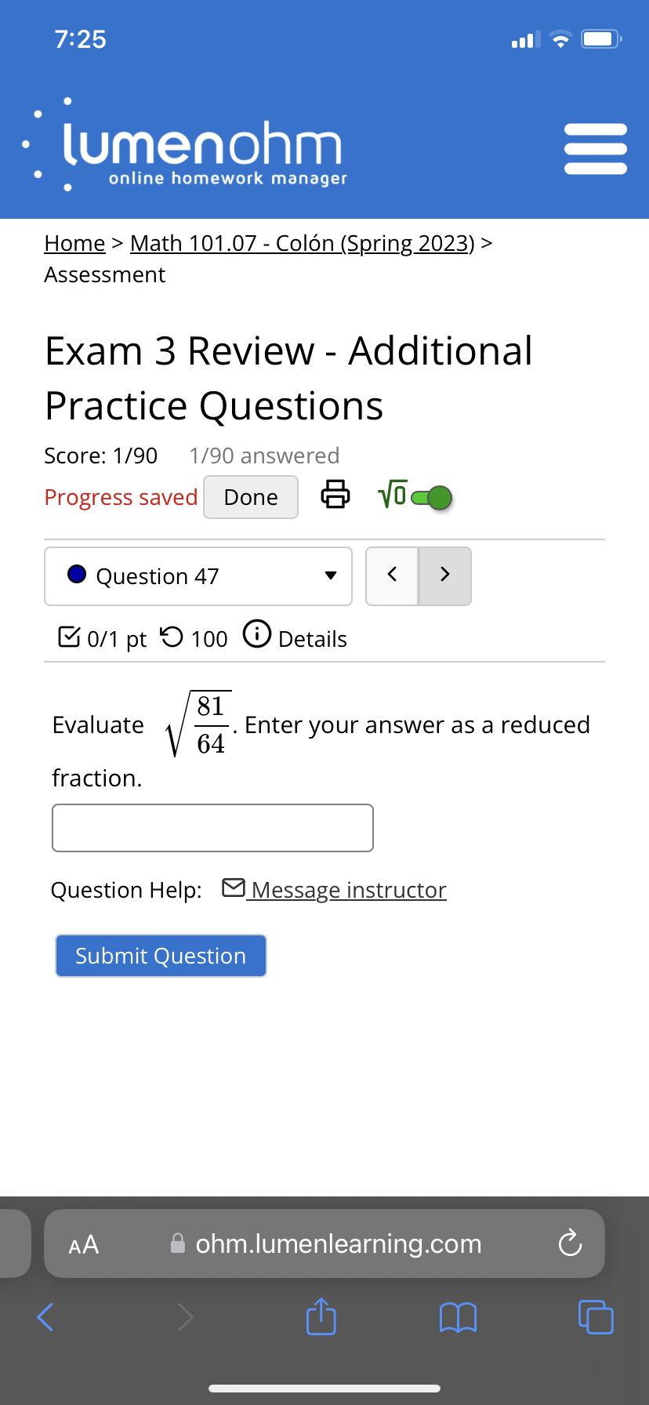Tap the share icon in Safari toolbar
Screen dimensions: 649x1405
[321, 1318]
